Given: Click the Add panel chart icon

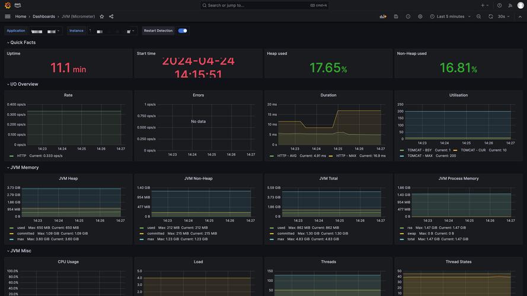Looking at the screenshot, I should tap(383, 17).
